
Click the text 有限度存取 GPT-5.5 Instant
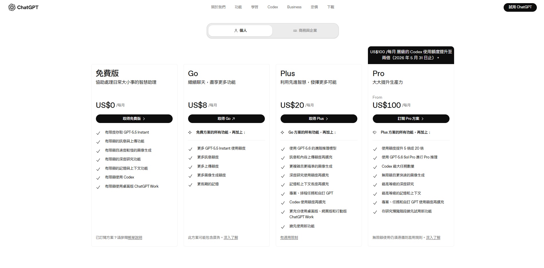(x=127, y=132)
